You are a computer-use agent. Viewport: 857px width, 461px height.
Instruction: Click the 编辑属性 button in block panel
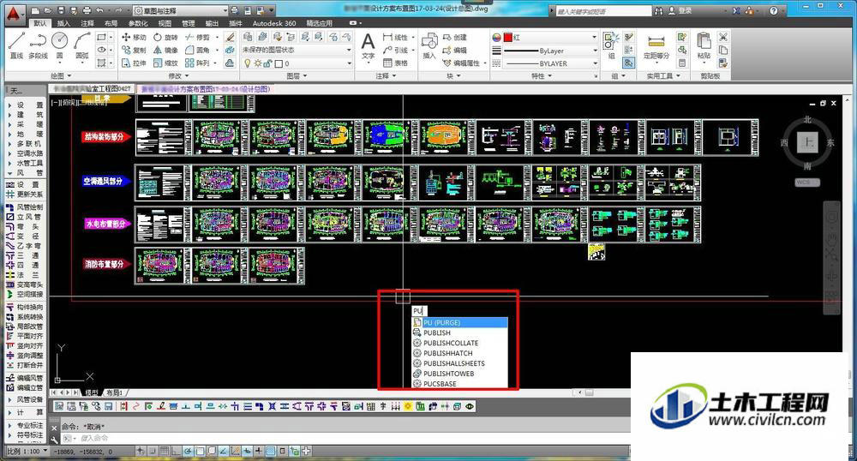pyautogui.click(x=461, y=63)
